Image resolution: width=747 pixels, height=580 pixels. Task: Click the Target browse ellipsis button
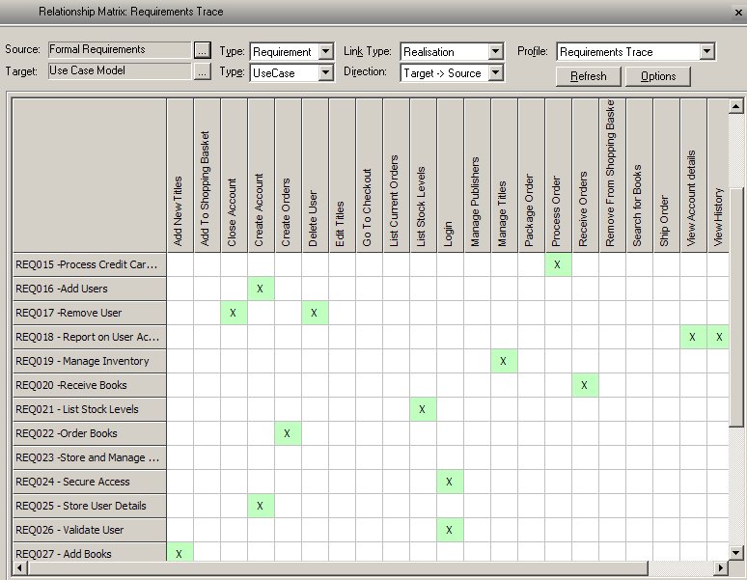click(x=202, y=72)
